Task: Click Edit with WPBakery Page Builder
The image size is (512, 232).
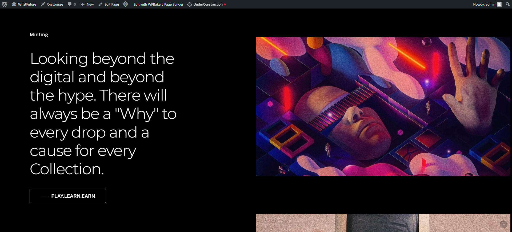Action: [158, 4]
